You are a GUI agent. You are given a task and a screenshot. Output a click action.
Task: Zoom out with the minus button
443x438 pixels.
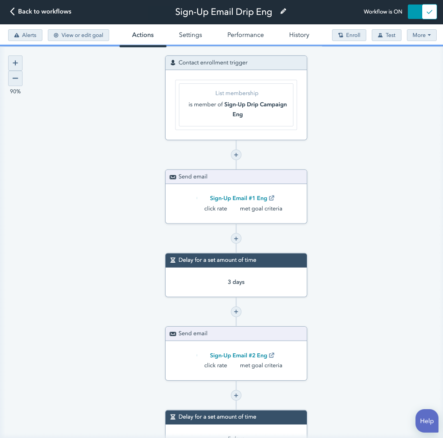coord(15,78)
